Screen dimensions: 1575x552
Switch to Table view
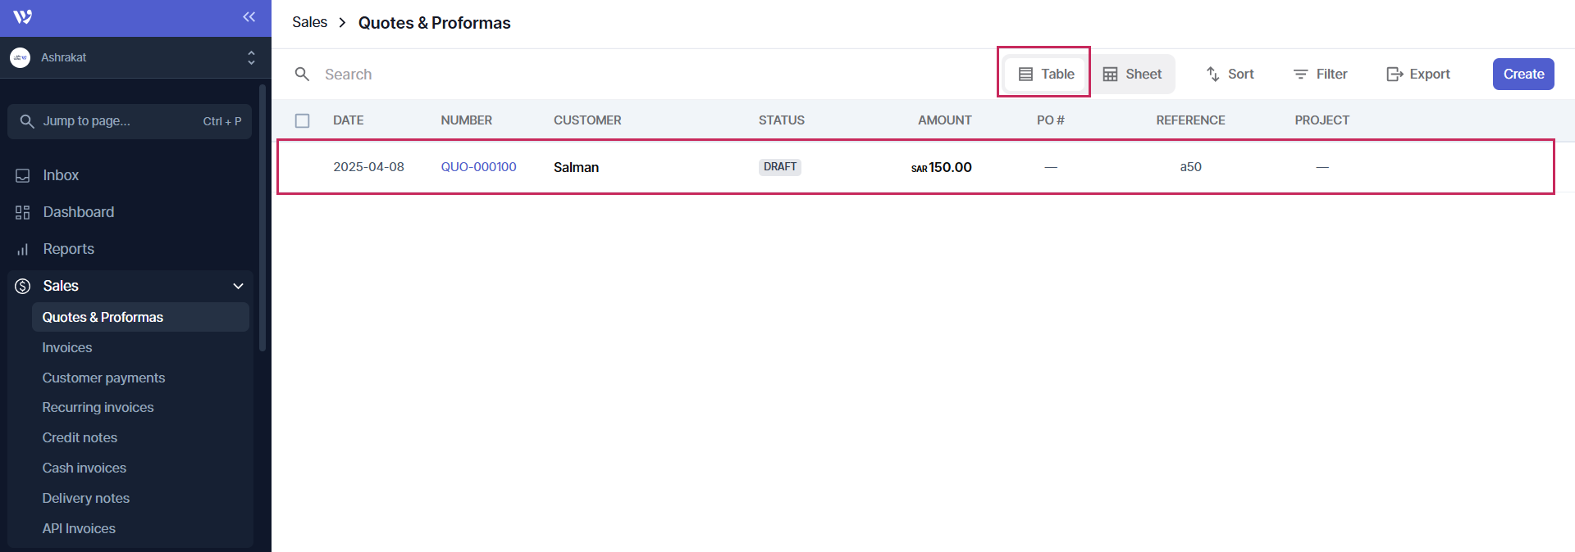(1046, 75)
